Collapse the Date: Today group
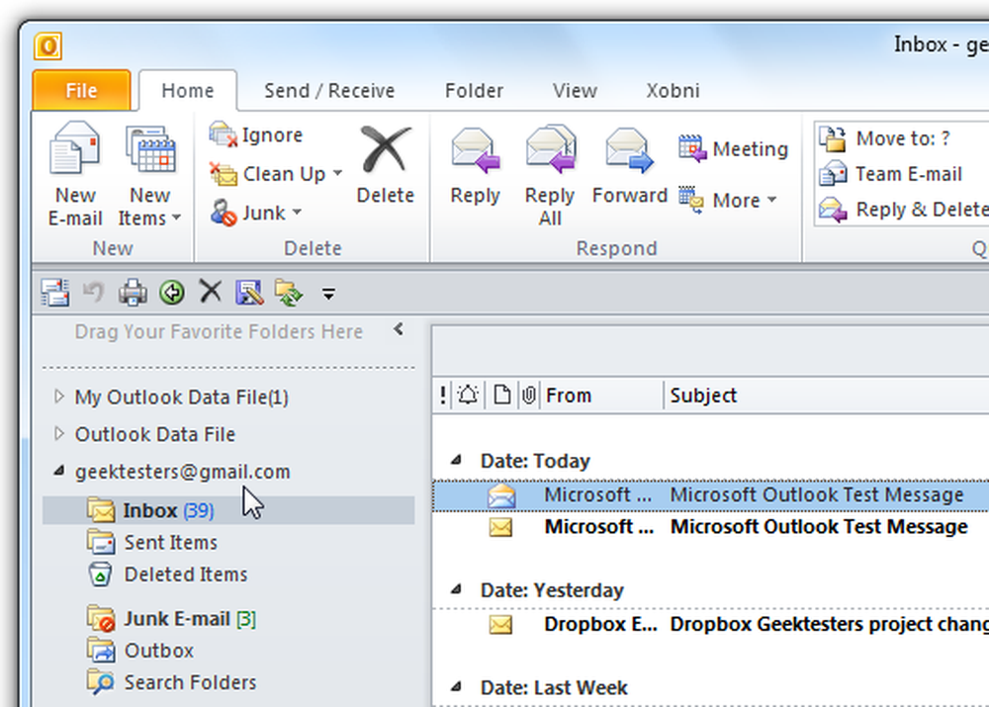989x707 pixels. (x=456, y=461)
